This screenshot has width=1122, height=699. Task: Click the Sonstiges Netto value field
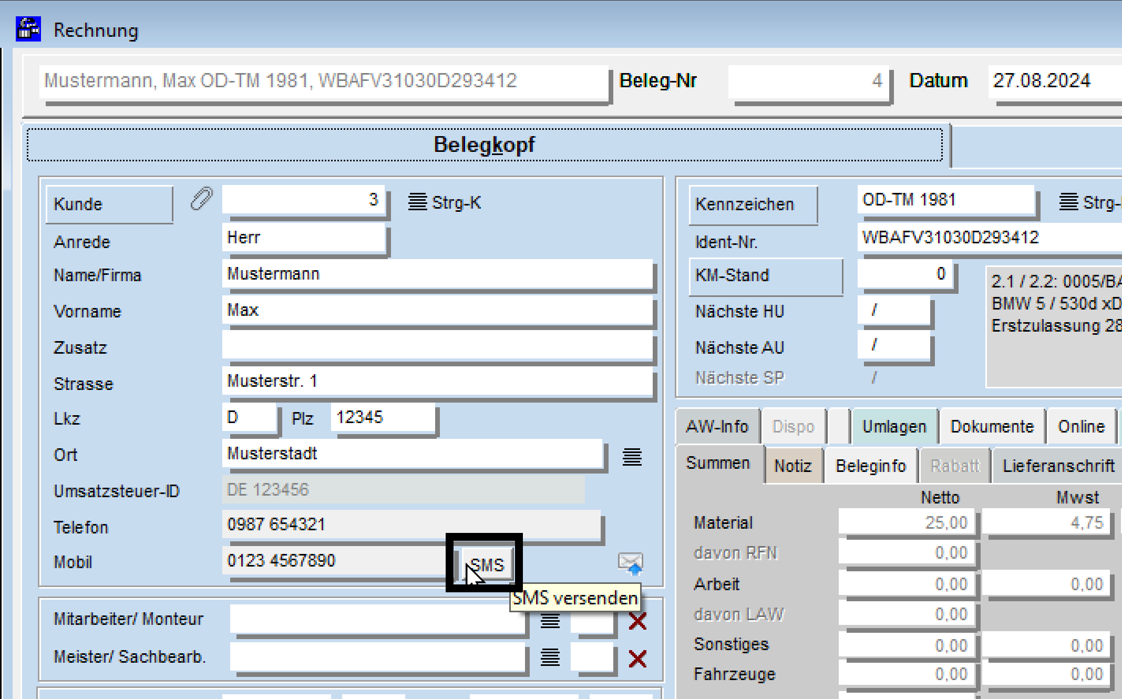(x=907, y=645)
